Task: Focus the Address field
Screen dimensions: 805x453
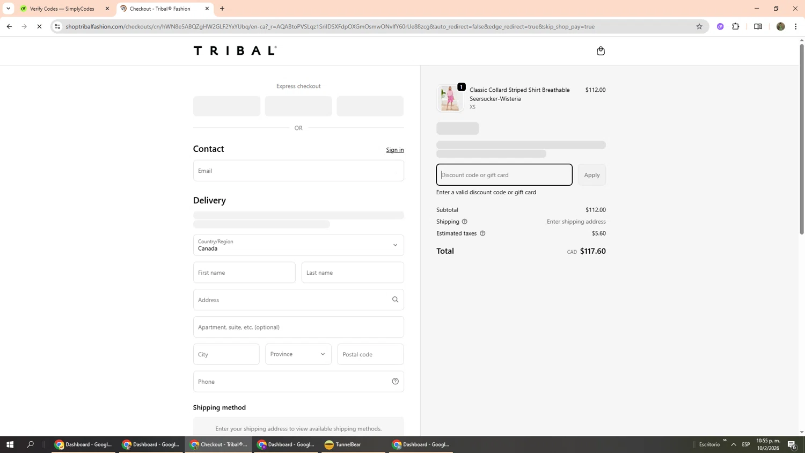Action: click(298, 299)
